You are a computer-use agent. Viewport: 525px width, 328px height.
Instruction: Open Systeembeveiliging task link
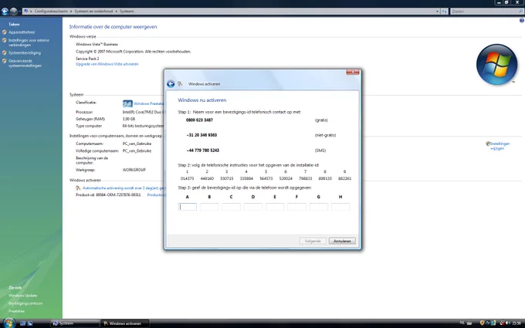point(25,53)
